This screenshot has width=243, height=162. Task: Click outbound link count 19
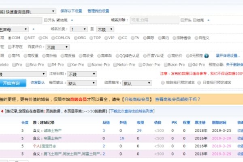tap(122, 138)
